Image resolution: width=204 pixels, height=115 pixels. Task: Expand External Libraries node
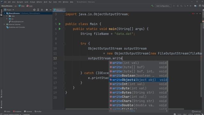point(4,24)
